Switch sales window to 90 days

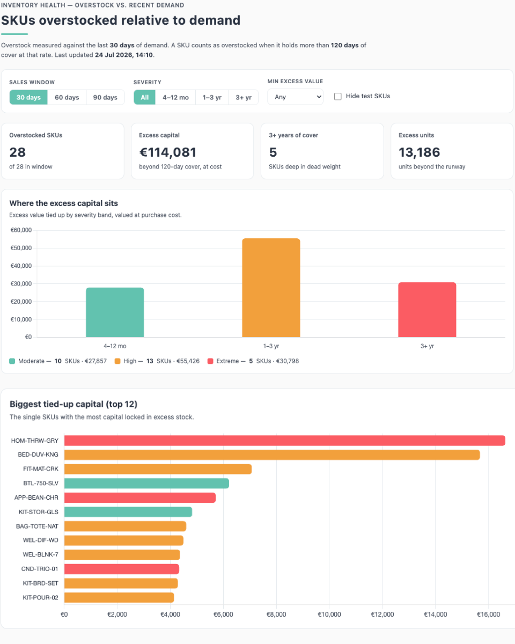point(105,97)
